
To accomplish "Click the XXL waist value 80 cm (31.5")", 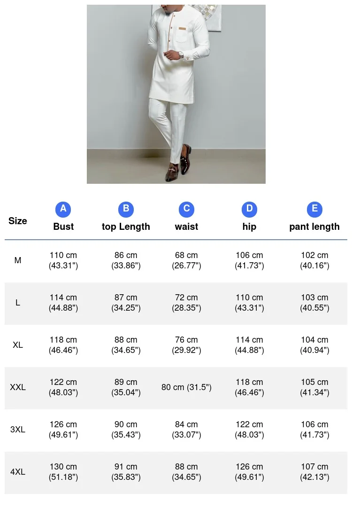I will tap(186, 387).
